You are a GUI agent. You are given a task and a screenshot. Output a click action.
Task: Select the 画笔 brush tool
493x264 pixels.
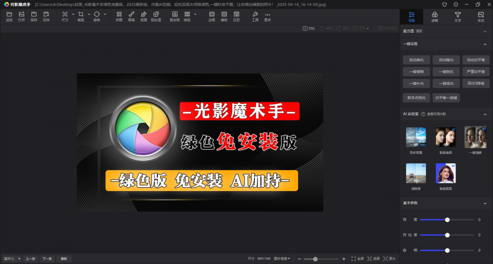(131, 16)
